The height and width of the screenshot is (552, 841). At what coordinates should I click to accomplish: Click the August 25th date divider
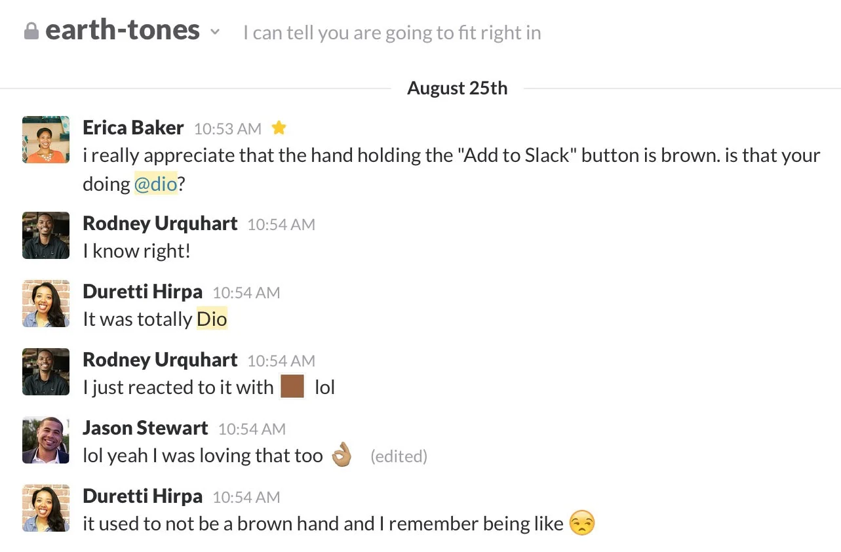pos(457,87)
